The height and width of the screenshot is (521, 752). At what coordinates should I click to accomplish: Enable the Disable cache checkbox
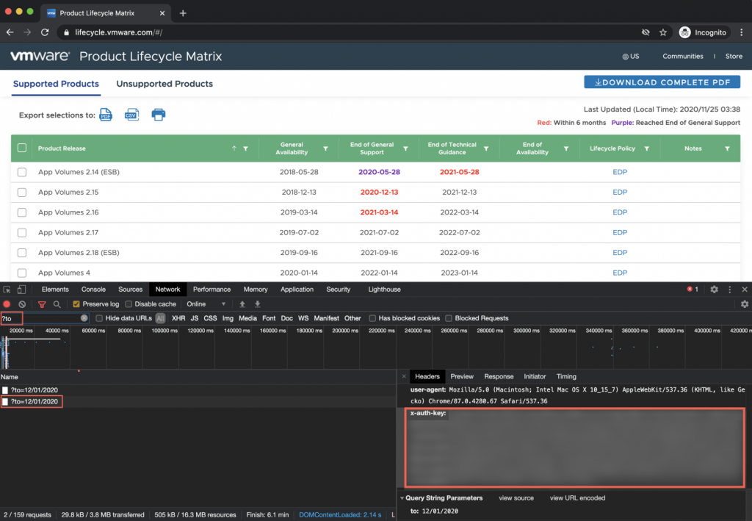click(129, 304)
